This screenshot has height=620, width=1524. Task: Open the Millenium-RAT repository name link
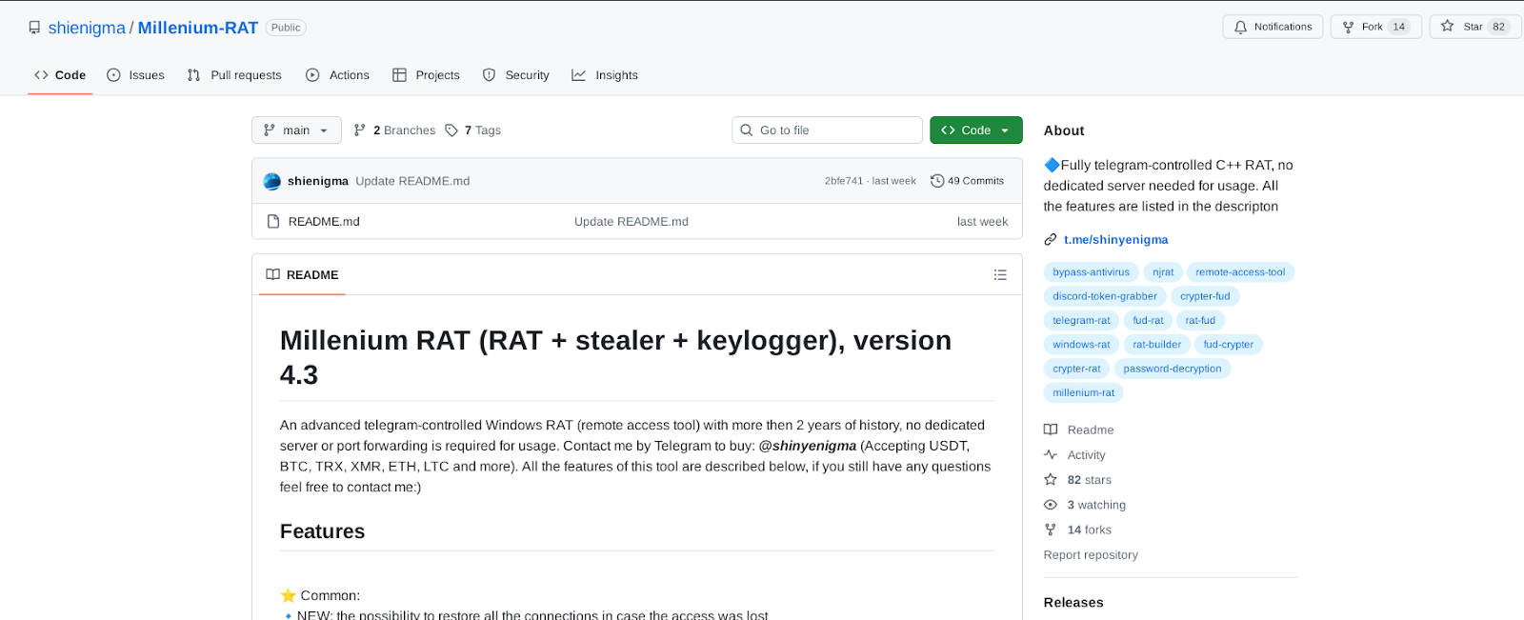[x=198, y=28]
